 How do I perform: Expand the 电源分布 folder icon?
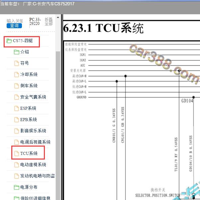[17, 187]
